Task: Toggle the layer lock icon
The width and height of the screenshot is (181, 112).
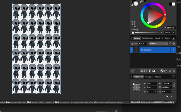Action: [x=174, y=44]
